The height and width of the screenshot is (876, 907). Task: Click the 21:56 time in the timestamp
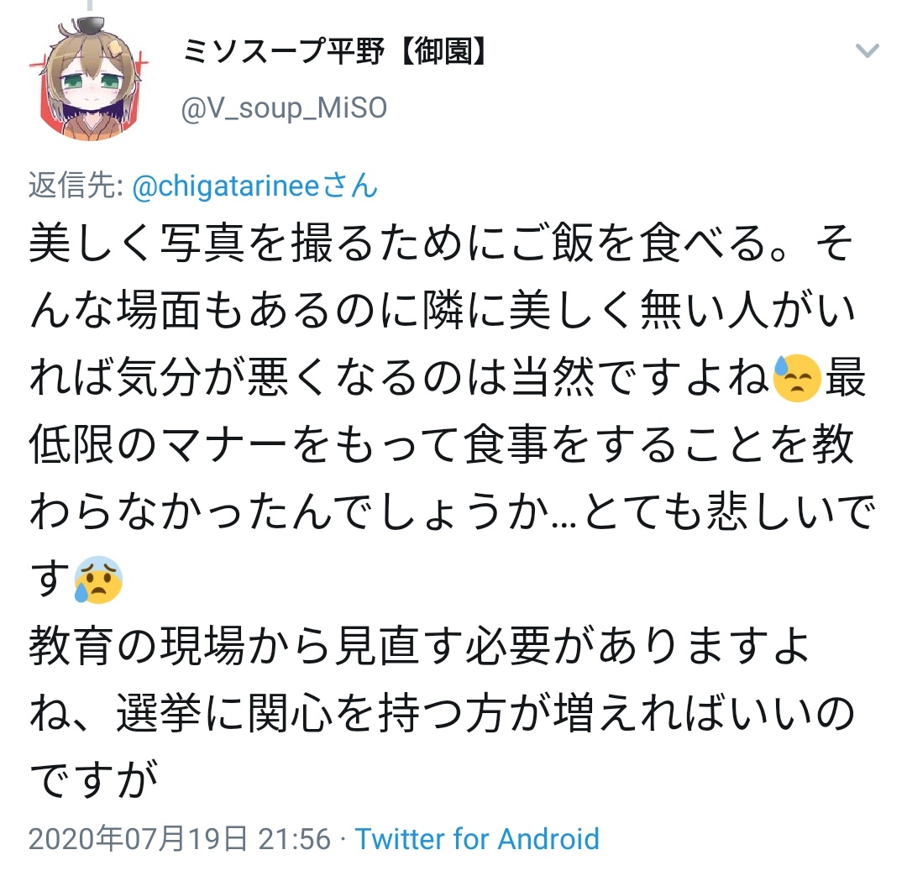point(295,839)
